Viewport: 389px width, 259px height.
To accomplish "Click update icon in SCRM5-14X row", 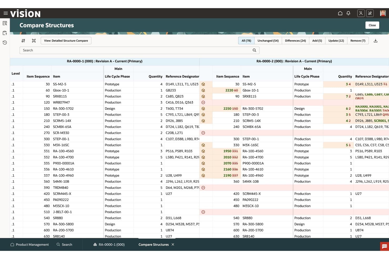I will point(203,121).
